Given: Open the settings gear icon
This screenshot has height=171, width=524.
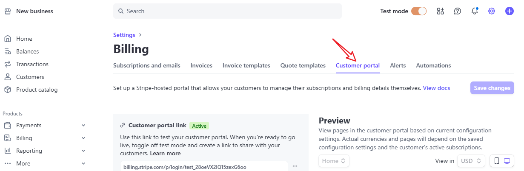Looking at the screenshot, I should pos(492,11).
